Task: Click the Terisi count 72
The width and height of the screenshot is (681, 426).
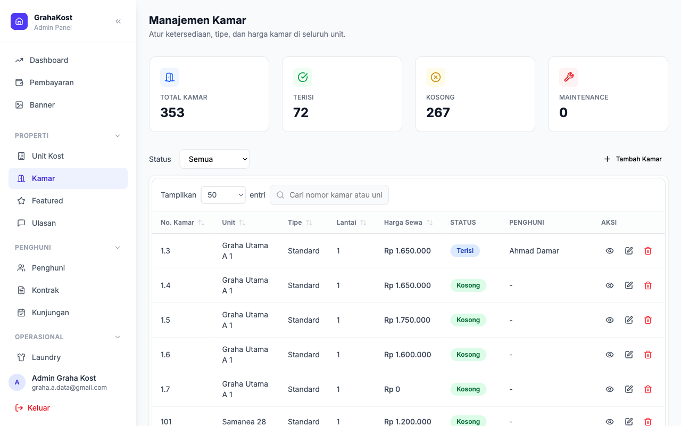Action: 301,112
